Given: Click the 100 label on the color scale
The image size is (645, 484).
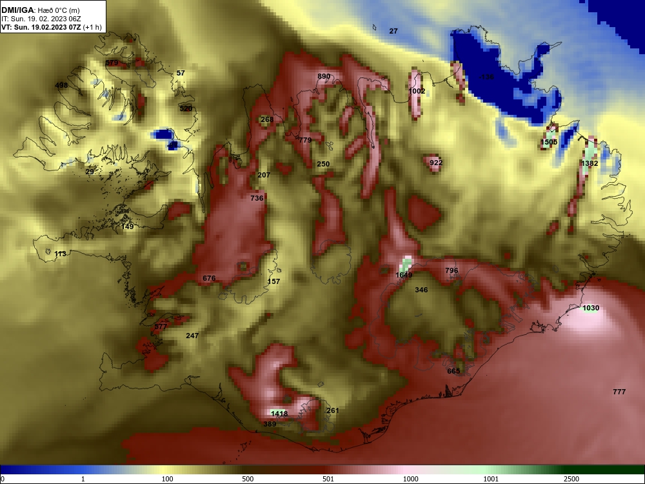Looking at the screenshot, I should point(168,479).
